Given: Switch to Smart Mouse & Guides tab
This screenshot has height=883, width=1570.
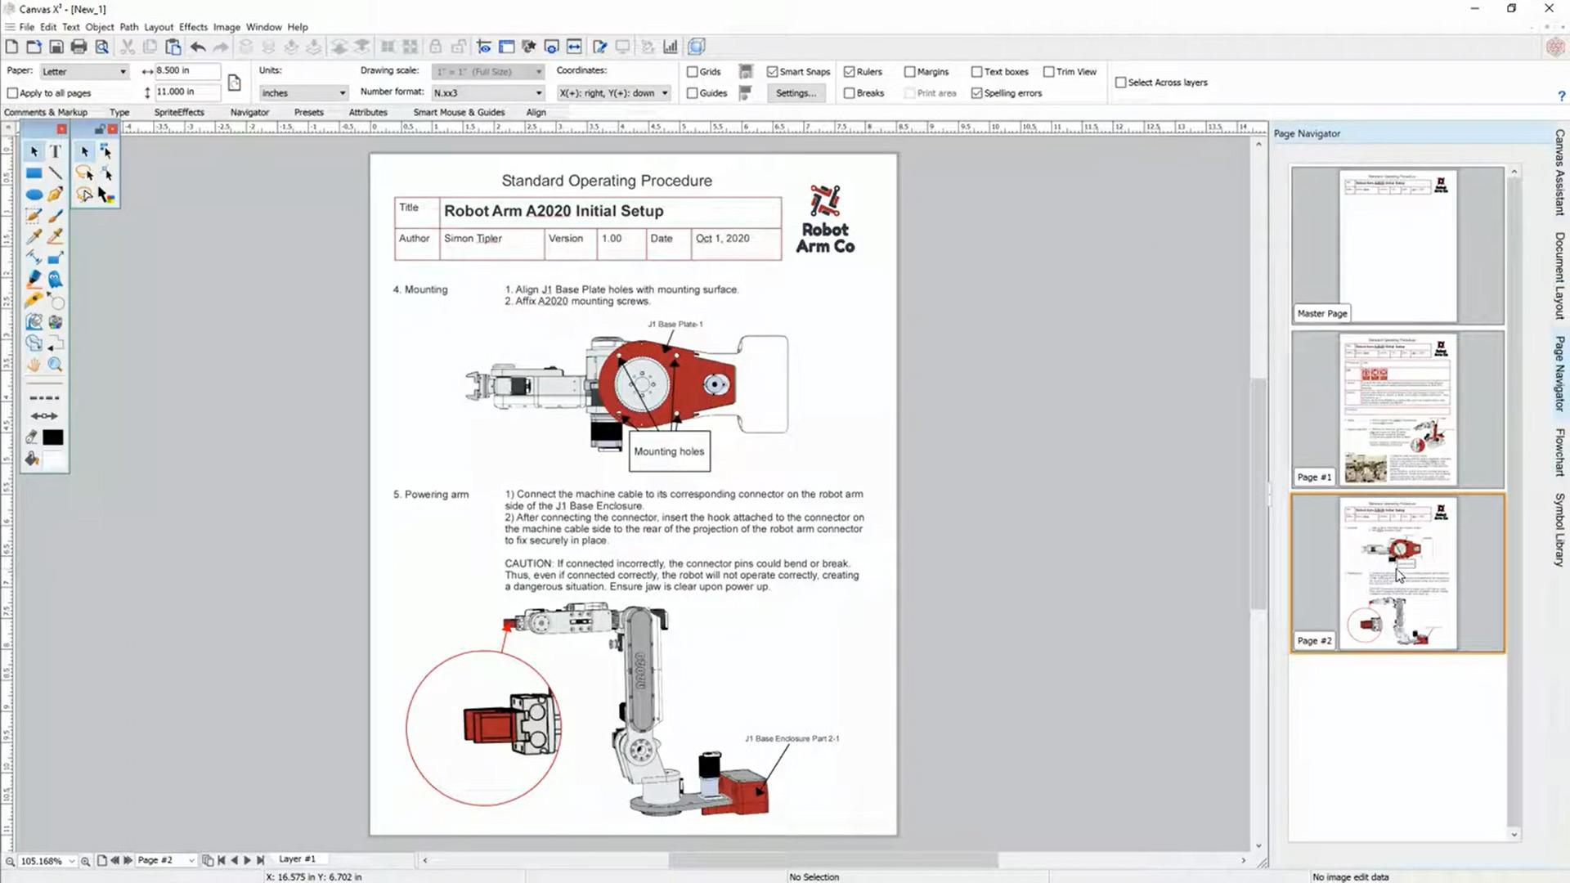Looking at the screenshot, I should coord(459,112).
